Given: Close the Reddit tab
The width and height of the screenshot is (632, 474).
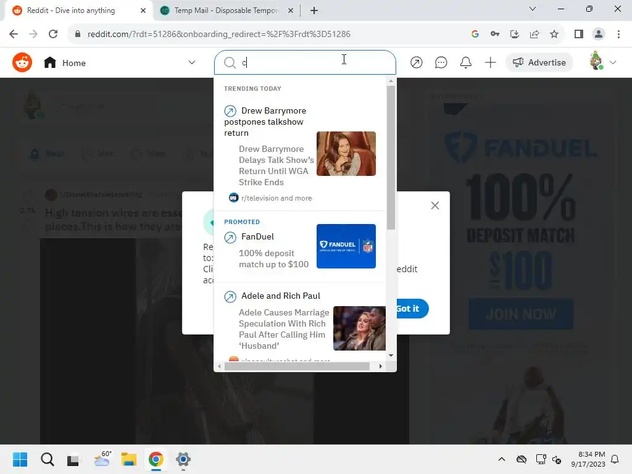Looking at the screenshot, I should coord(143,10).
